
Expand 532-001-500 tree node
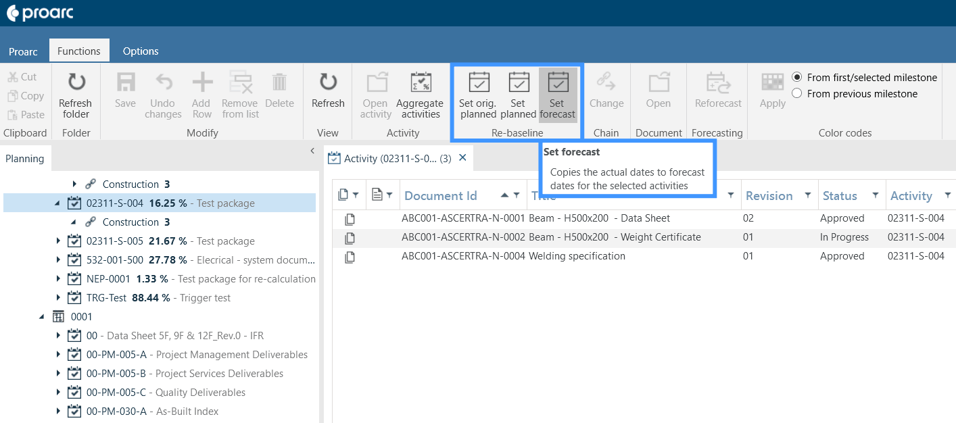click(x=57, y=260)
